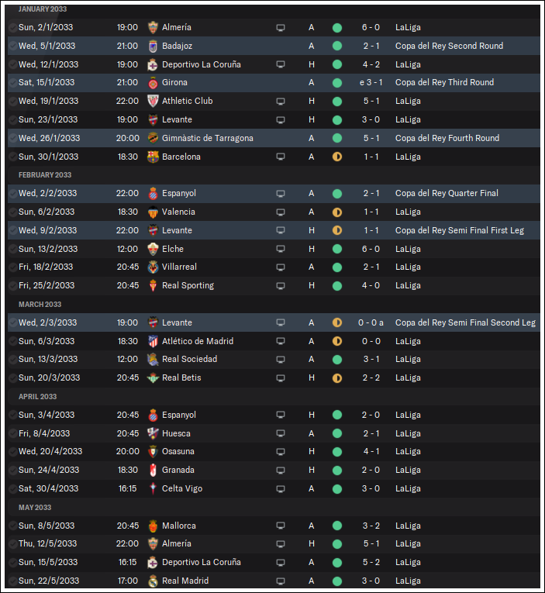Viewport: 545px width, 593px height.
Task: Click the Athletic Club badge icon
Action: (x=153, y=101)
